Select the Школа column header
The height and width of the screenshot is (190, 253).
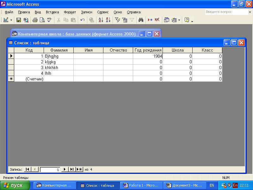177,50
